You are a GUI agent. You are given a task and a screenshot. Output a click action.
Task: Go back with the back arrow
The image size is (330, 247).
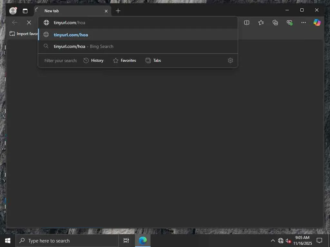pos(15,23)
